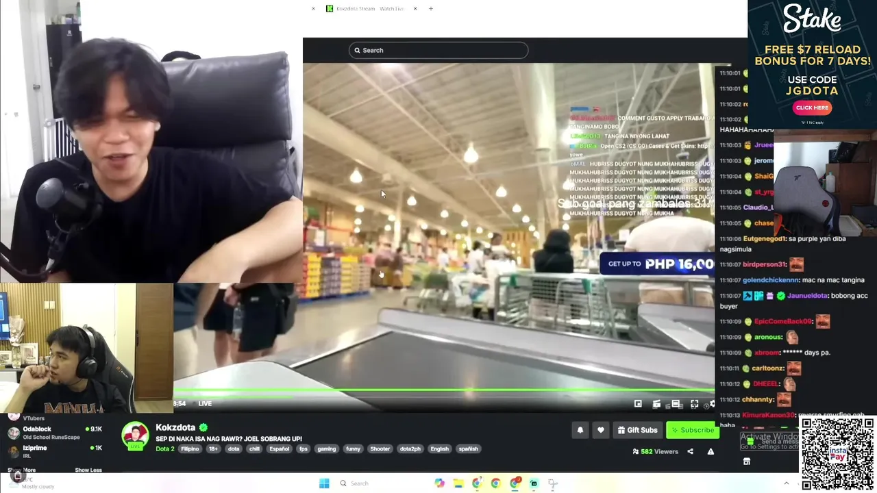The width and height of the screenshot is (877, 493).
Task: Click the 582 Viewers count
Action: [656, 451]
